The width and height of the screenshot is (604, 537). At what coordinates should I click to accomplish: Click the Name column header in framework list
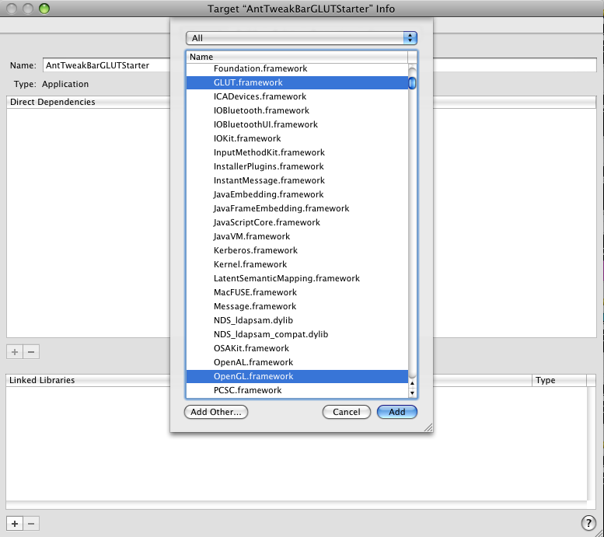(x=295, y=57)
